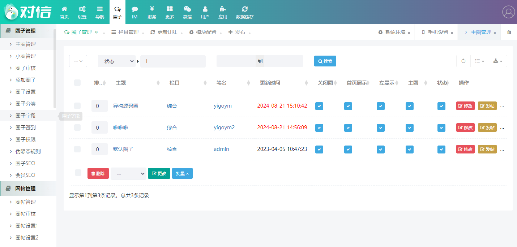Click the user avatar icon at top right

click(508, 12)
